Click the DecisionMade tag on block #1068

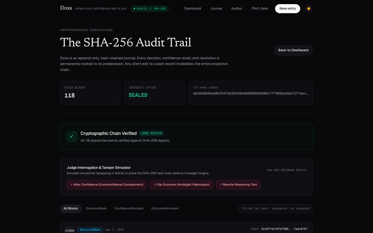click(90, 230)
